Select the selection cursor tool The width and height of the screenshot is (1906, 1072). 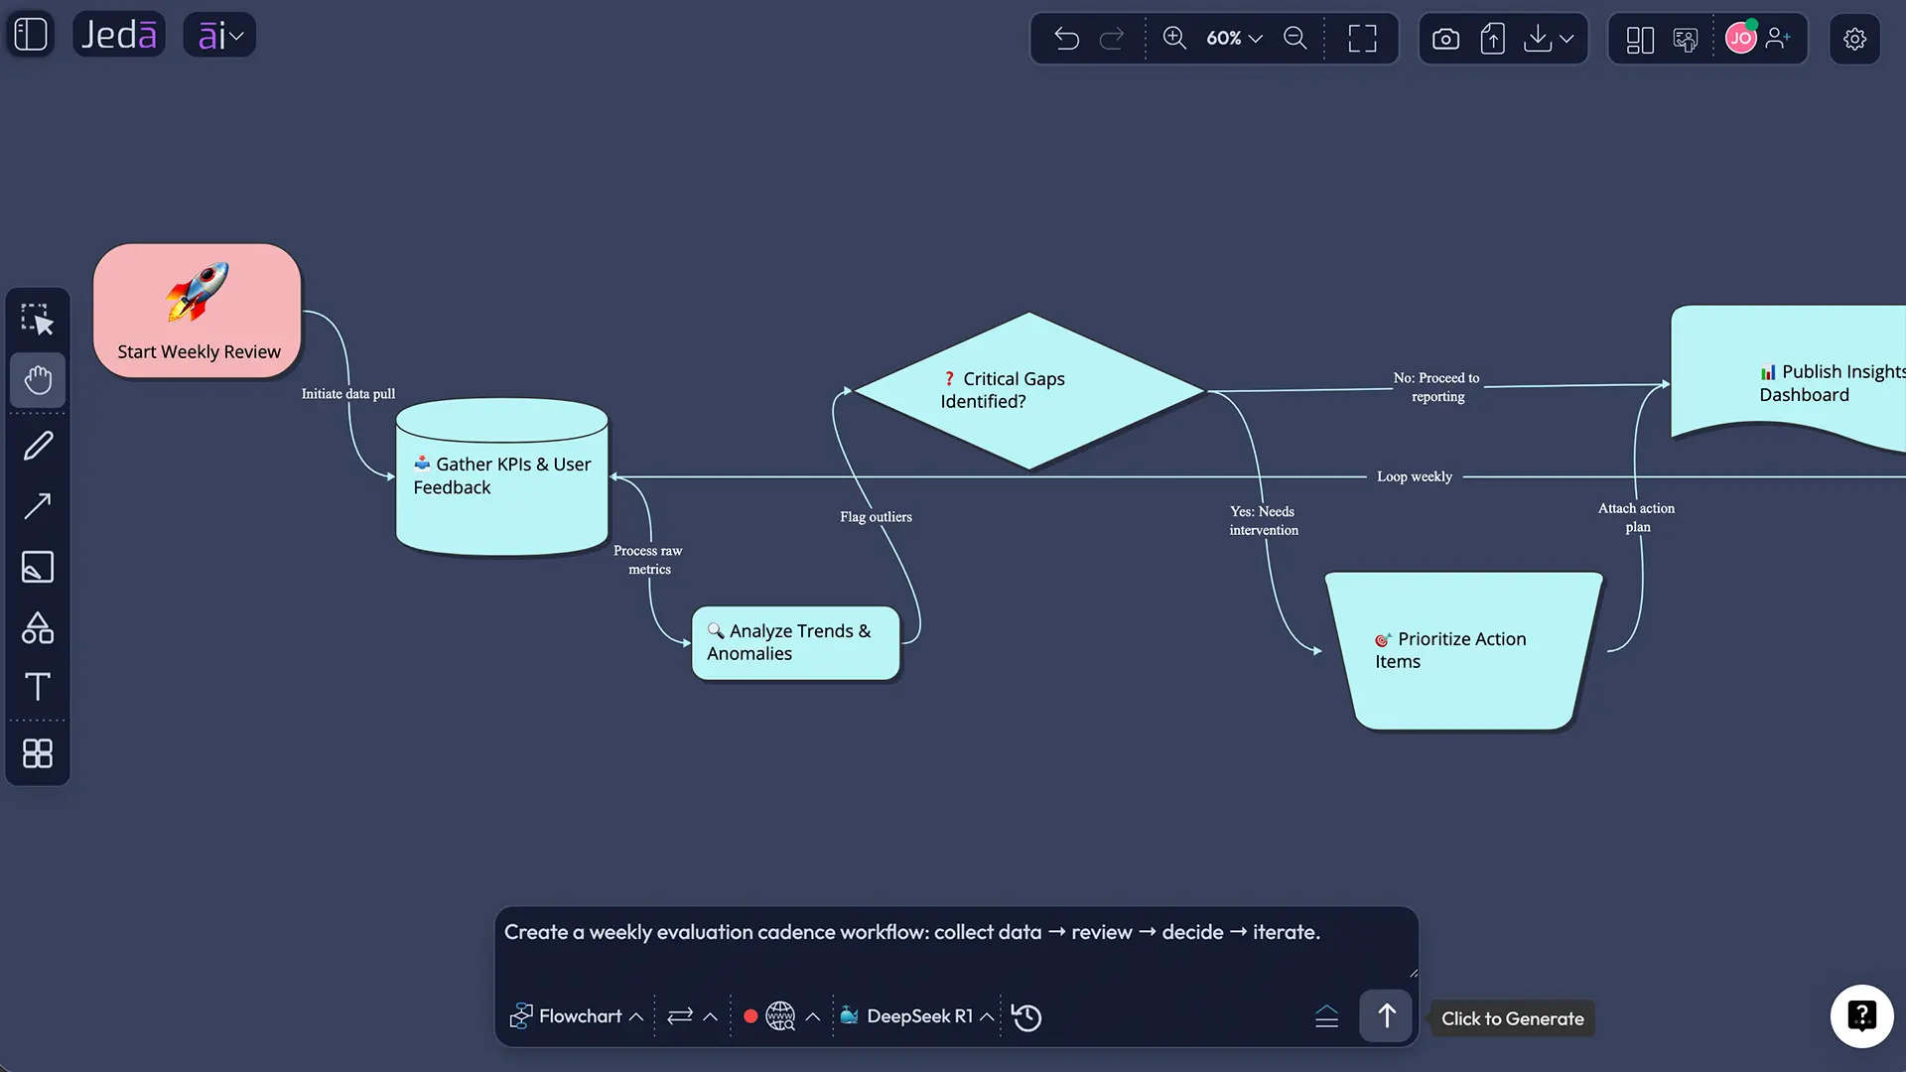pyautogui.click(x=38, y=320)
